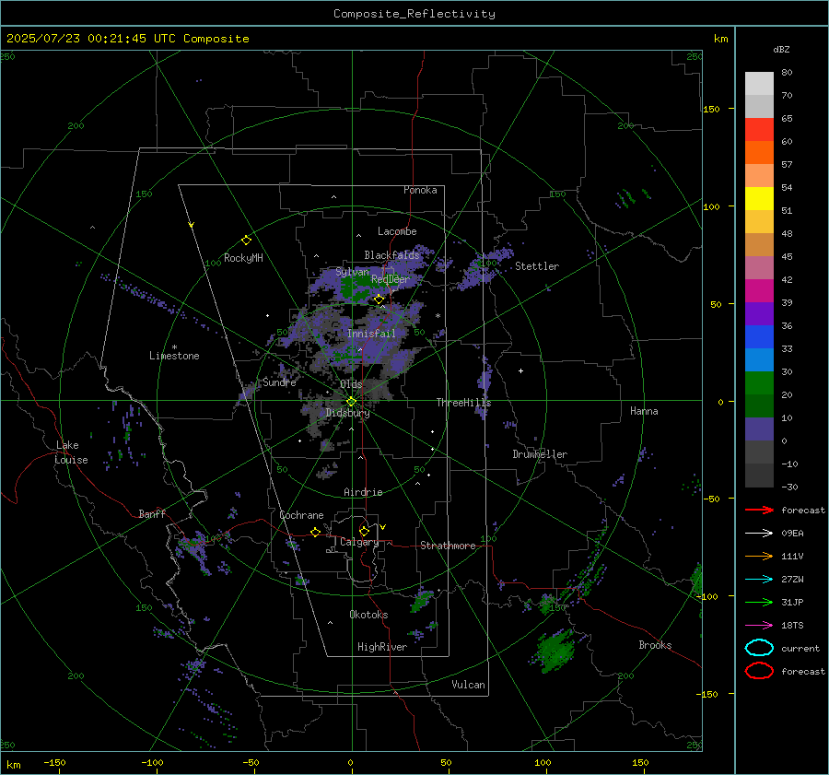829x775 pixels.
Task: Click the Drumheller town label
Action: click(540, 454)
